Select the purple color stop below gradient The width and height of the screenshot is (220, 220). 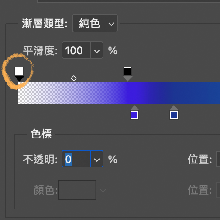(134, 113)
